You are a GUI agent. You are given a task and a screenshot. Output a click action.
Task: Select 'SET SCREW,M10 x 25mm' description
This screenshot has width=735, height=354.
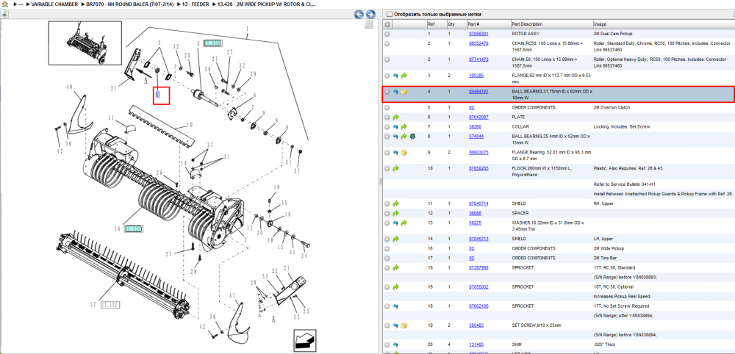click(x=537, y=325)
